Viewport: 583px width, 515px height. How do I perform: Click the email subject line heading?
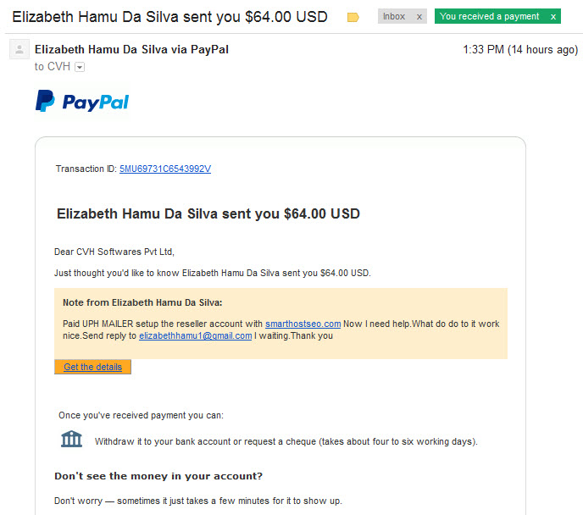170,17
